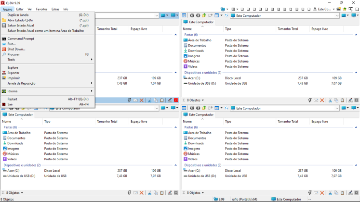Refresh the top-right pane view

click(227, 15)
